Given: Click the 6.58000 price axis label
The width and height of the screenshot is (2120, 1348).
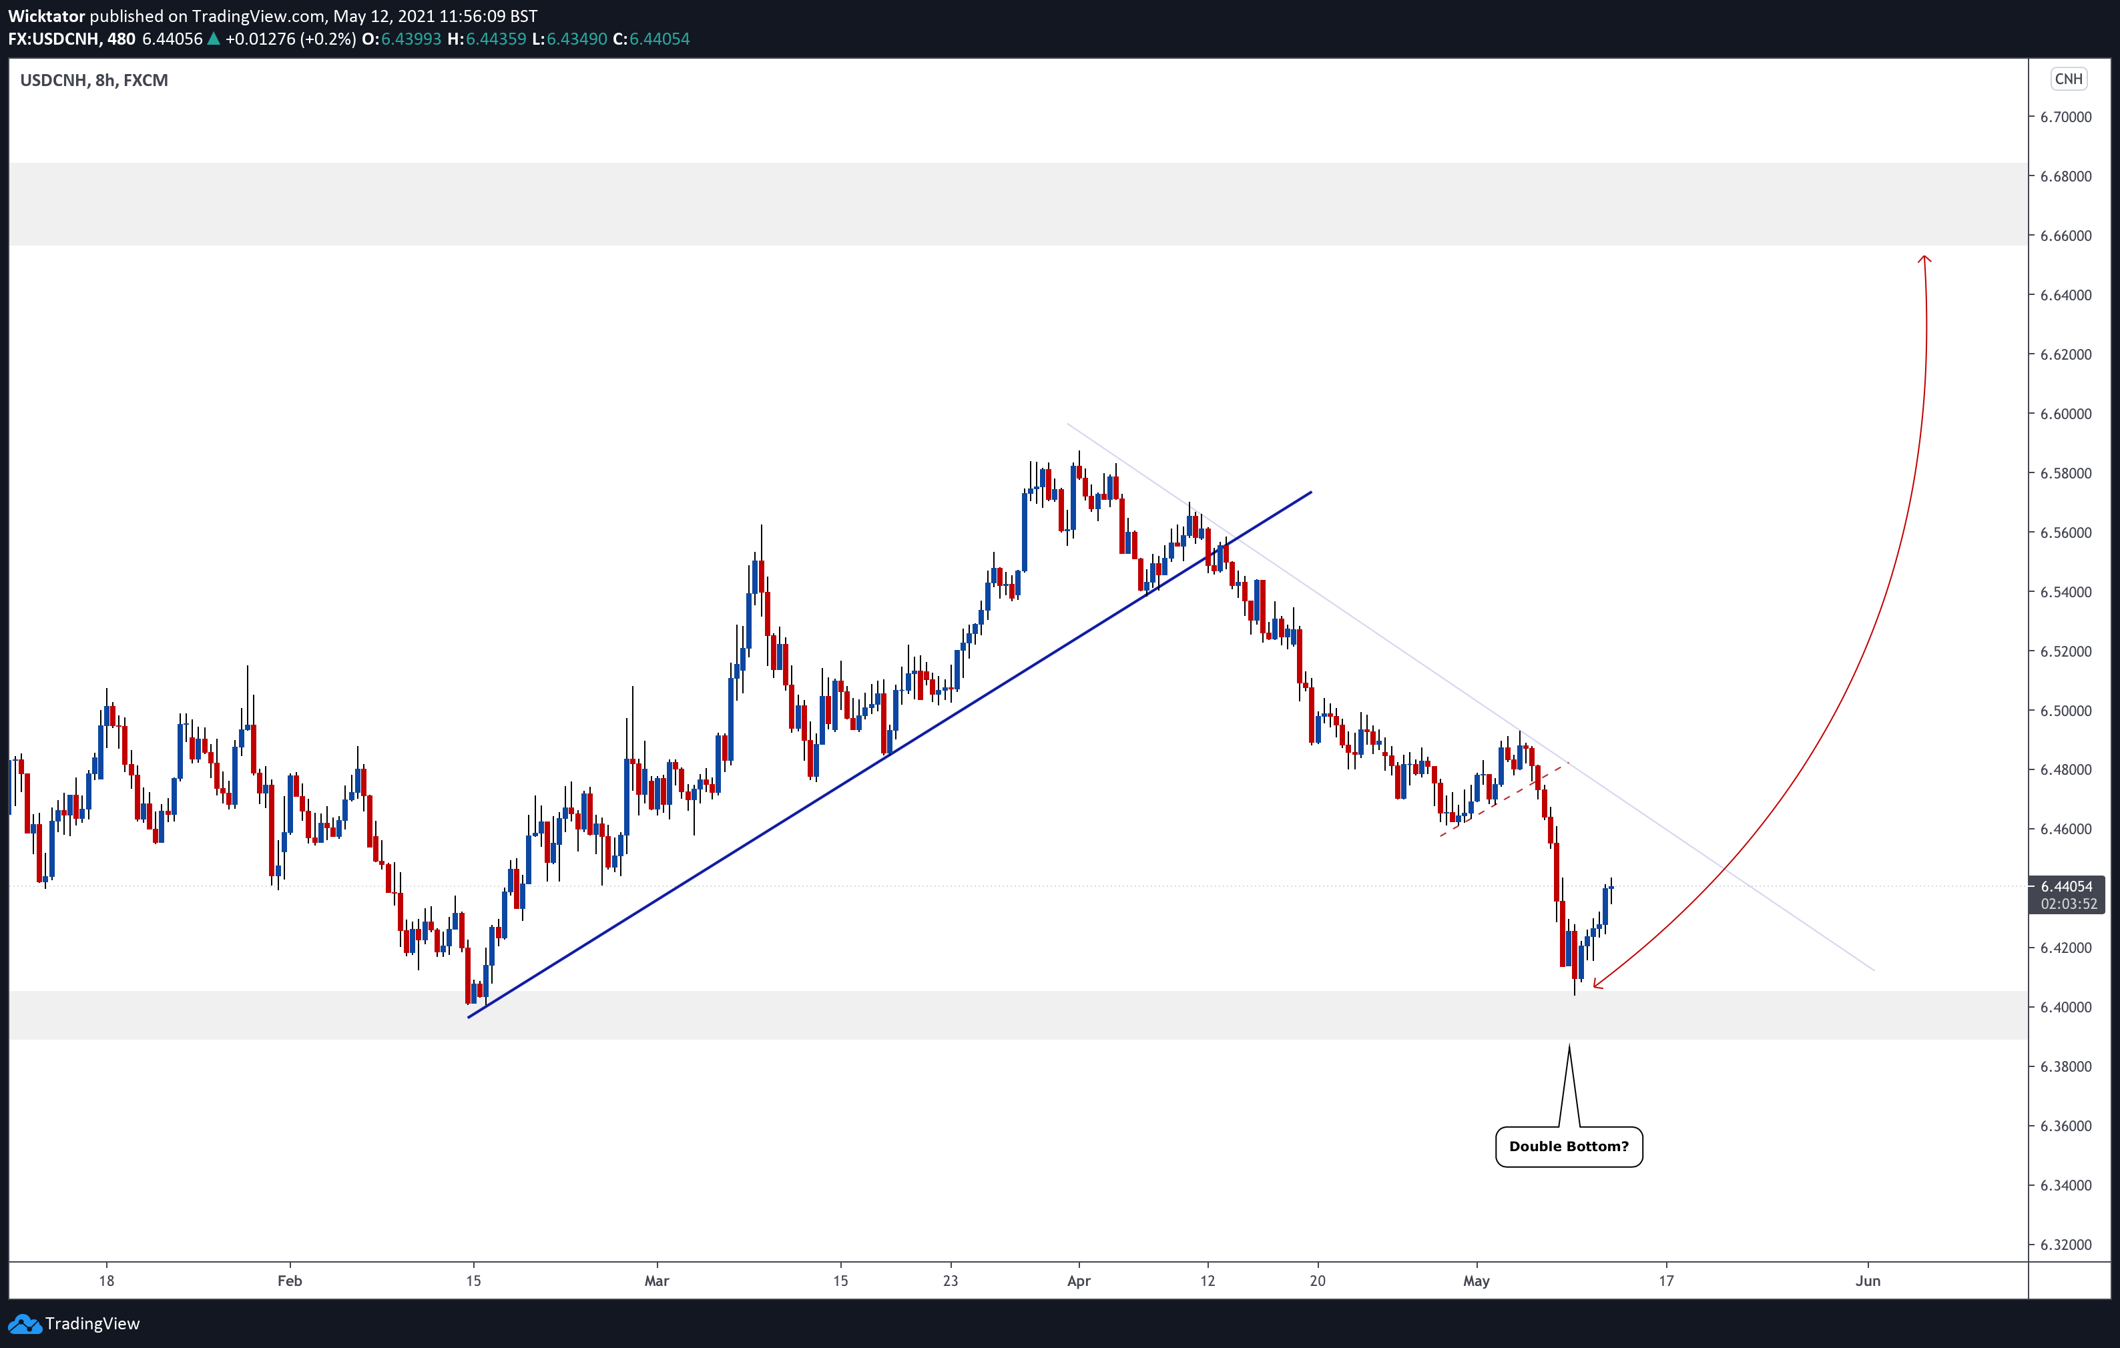Looking at the screenshot, I should click(x=2065, y=473).
